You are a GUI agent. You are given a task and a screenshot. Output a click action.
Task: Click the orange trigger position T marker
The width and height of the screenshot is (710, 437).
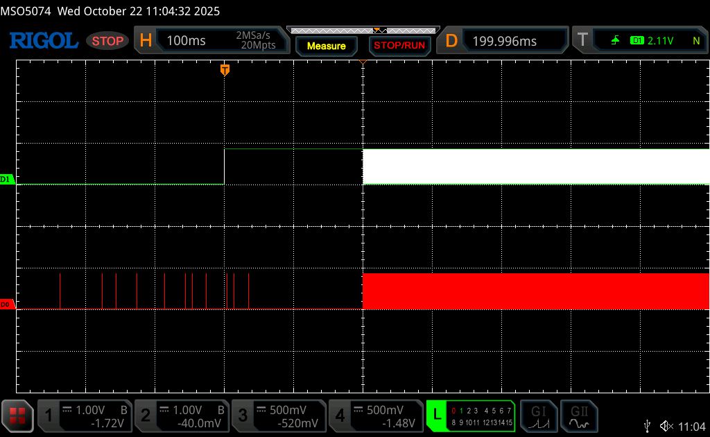[x=225, y=69]
